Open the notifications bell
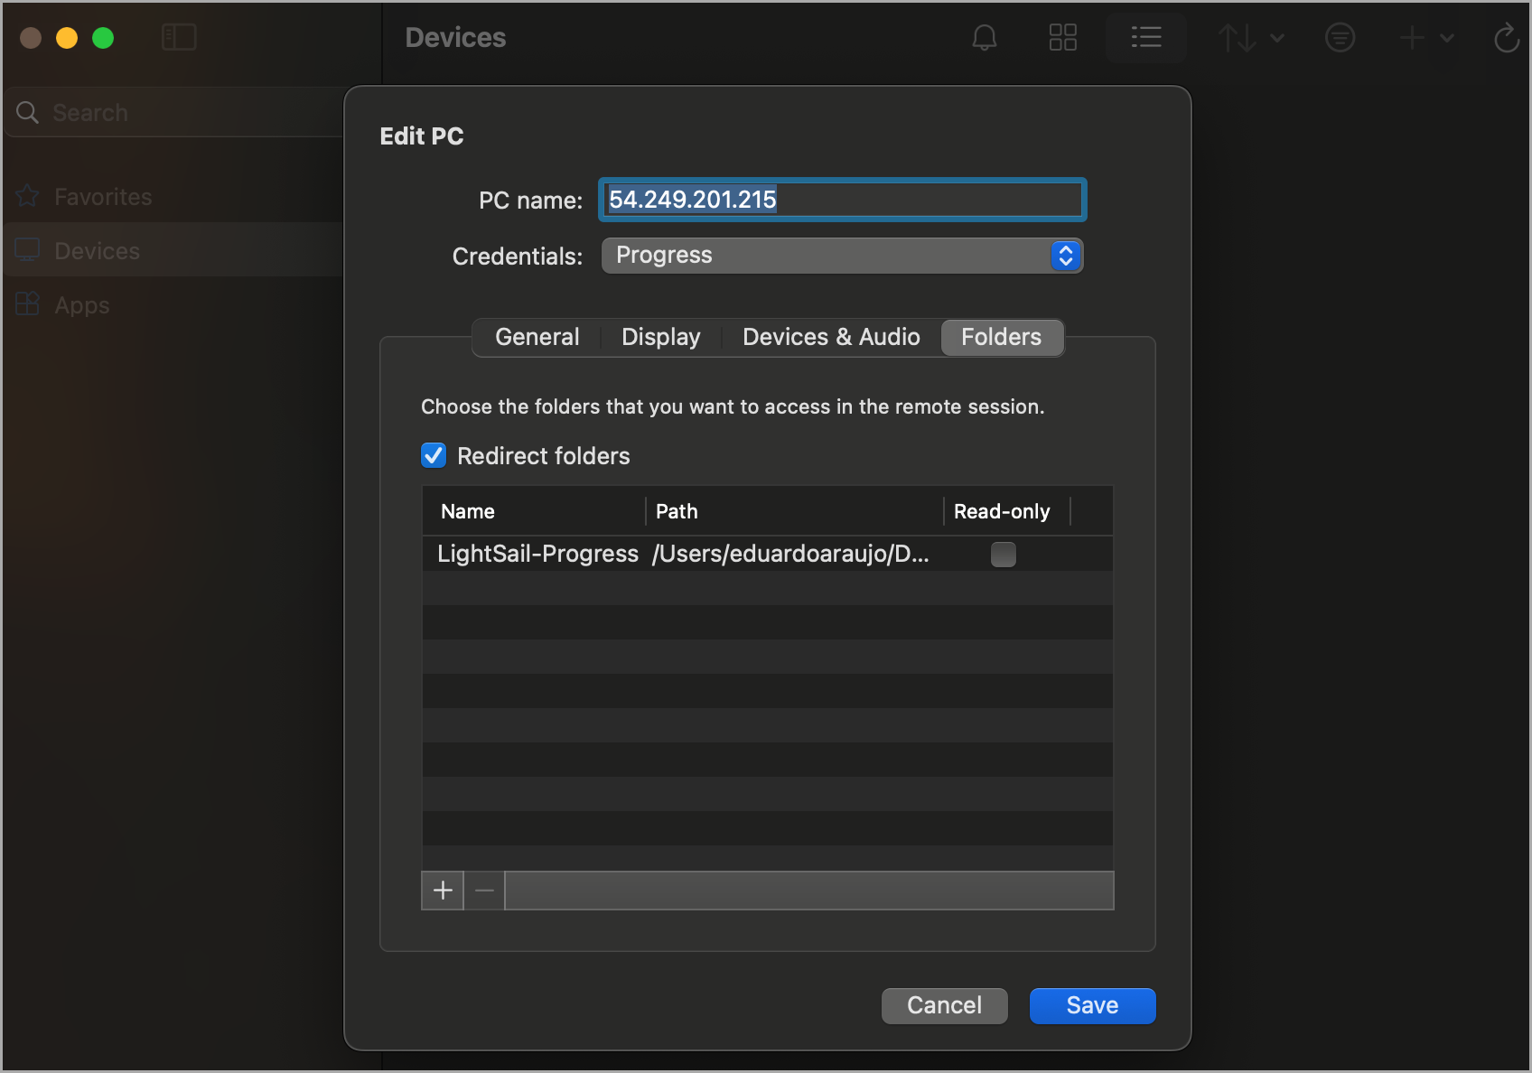 [x=985, y=37]
